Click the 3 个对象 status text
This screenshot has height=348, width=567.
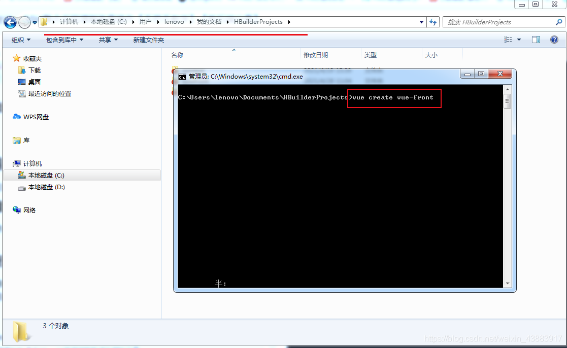click(x=56, y=326)
